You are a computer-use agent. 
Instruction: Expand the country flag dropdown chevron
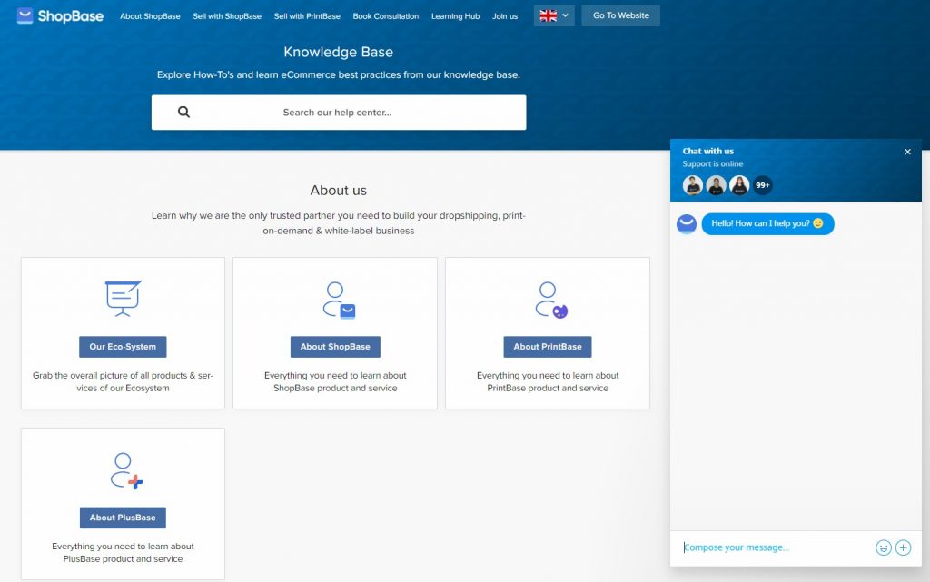[566, 15]
